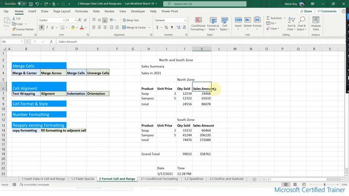The width and height of the screenshot is (349, 196).
Task: Click the Merge & Center button
Action: (134, 28)
